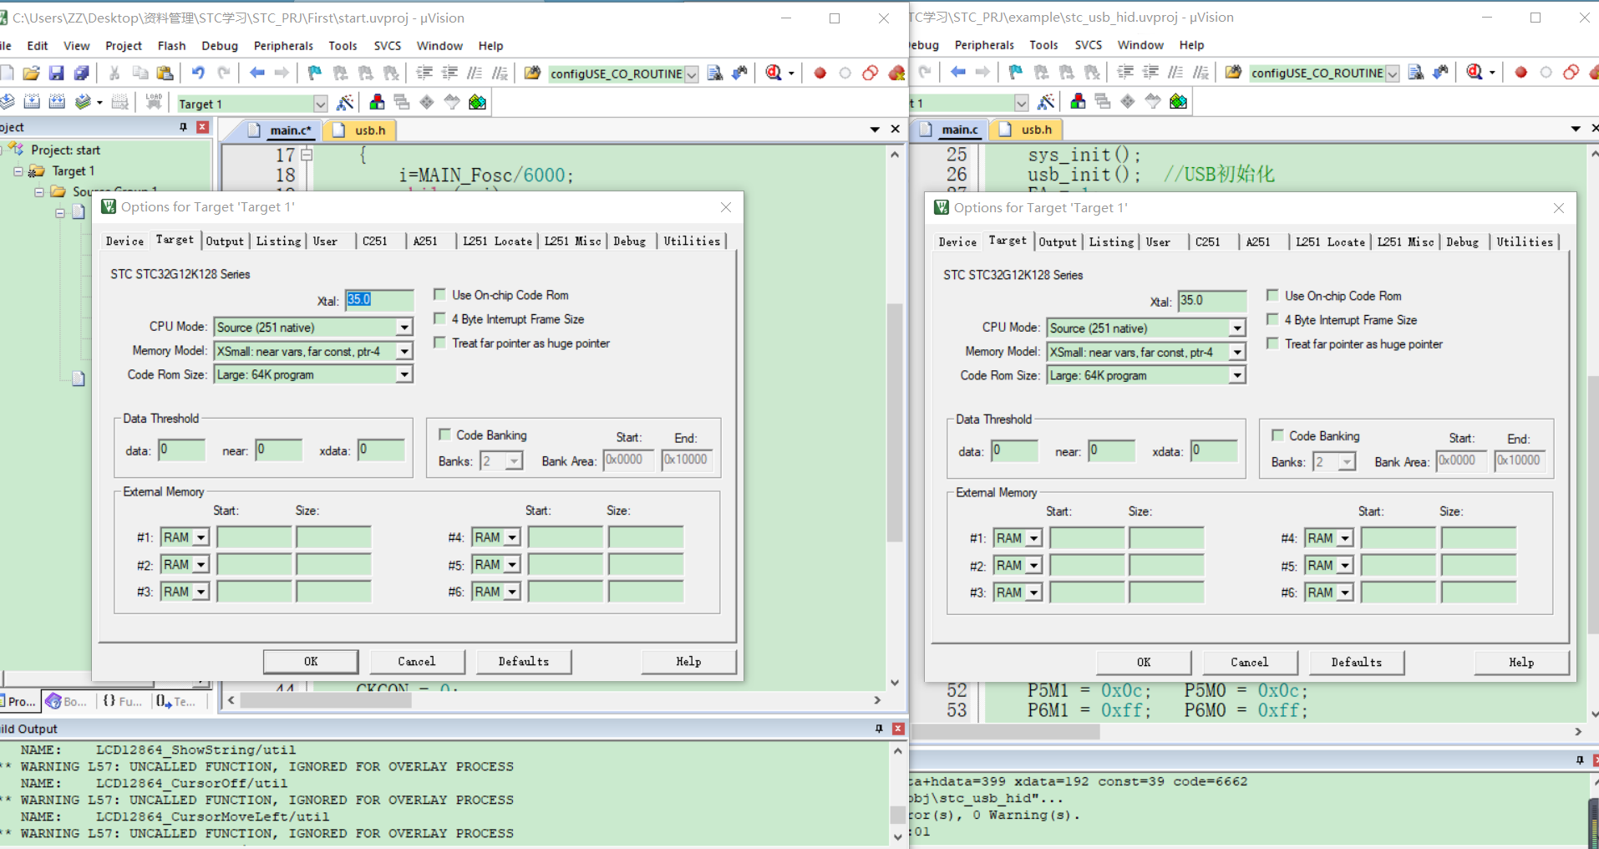The image size is (1599, 849).
Task: Build target icon in left window toolbar
Action: (32, 103)
